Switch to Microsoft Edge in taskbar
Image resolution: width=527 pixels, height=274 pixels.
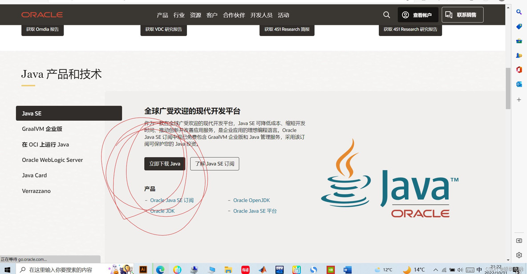160,270
